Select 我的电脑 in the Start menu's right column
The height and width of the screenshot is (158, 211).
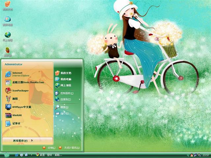(63, 79)
